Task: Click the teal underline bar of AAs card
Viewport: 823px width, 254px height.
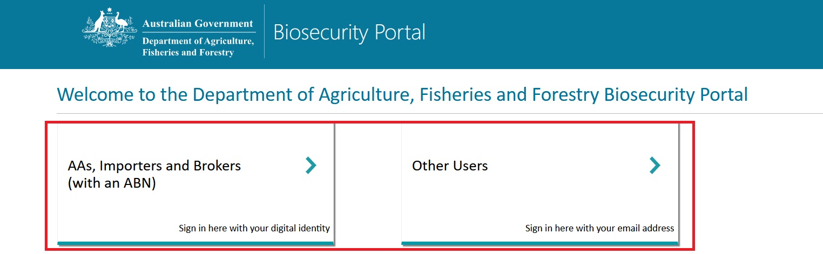Action: (195, 244)
